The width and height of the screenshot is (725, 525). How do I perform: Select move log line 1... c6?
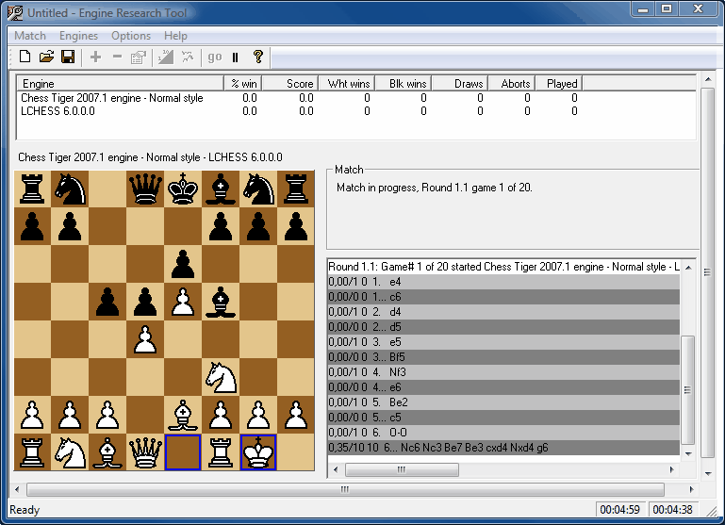[503, 297]
